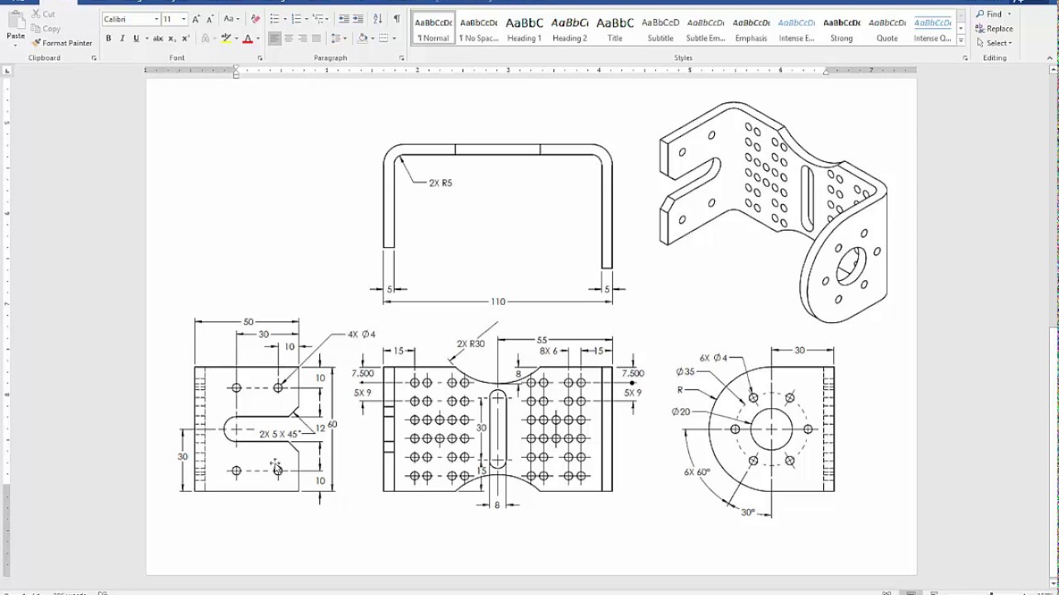Viewport: 1059px width, 595px height.
Task: Click the Paste clipboard icon
Action: 16,21
